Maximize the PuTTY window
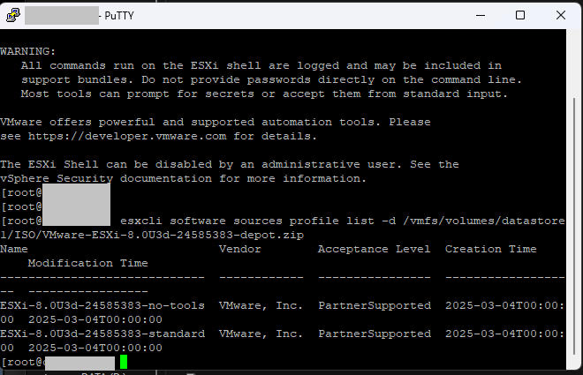This screenshot has width=583, height=375. (520, 15)
